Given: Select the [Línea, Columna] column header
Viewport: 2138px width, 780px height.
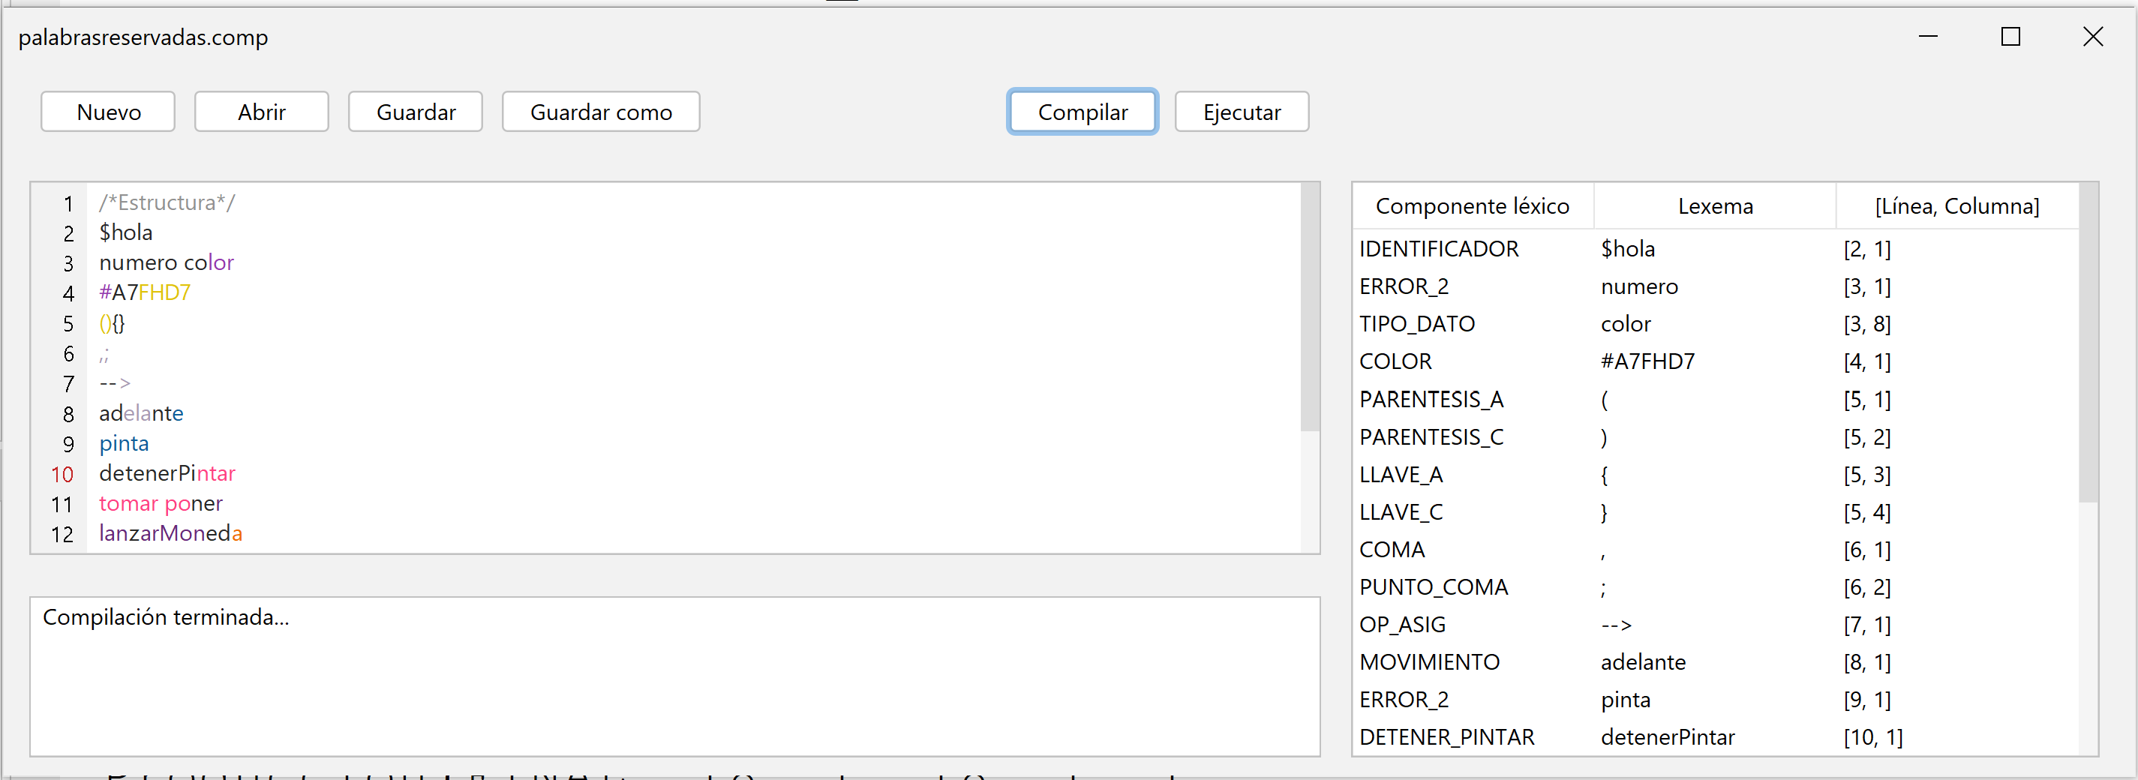Looking at the screenshot, I should (x=1957, y=205).
